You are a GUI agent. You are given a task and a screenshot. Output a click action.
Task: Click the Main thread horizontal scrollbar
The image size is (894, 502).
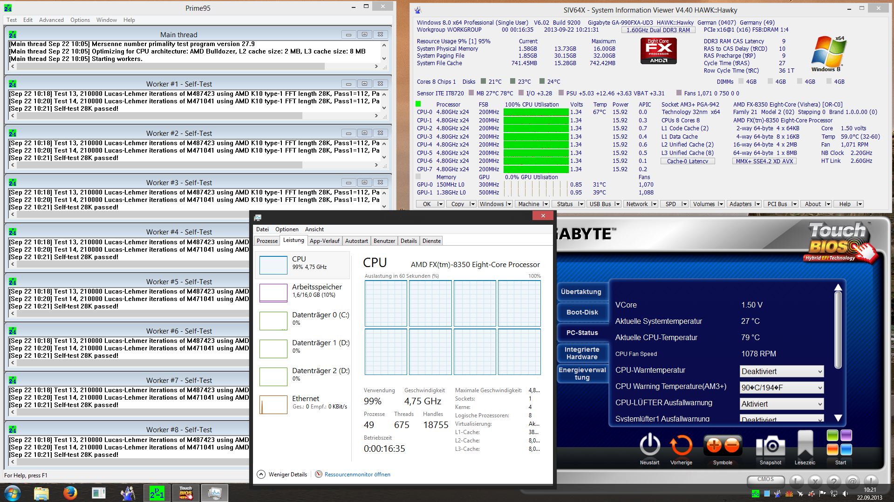click(x=194, y=67)
